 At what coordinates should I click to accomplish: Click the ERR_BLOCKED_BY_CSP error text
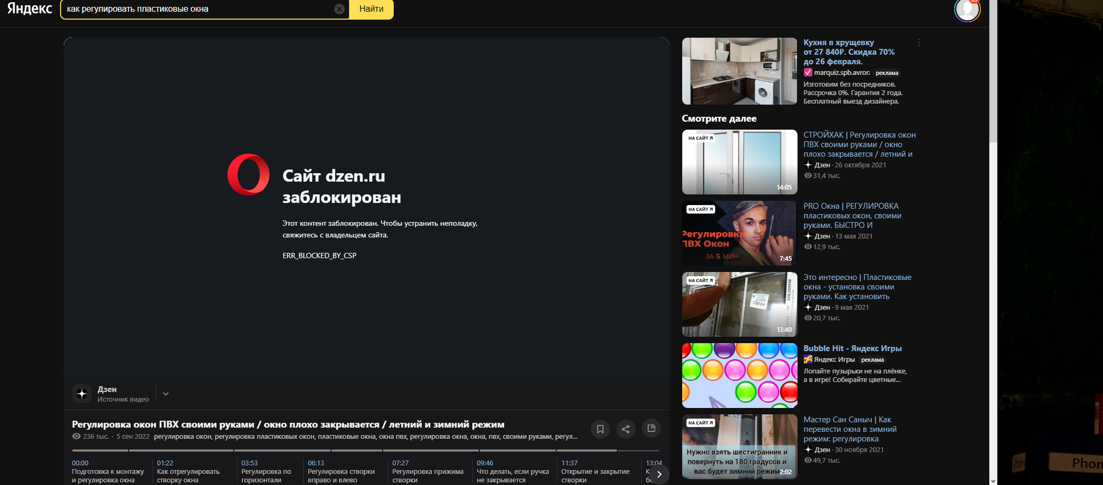click(319, 256)
